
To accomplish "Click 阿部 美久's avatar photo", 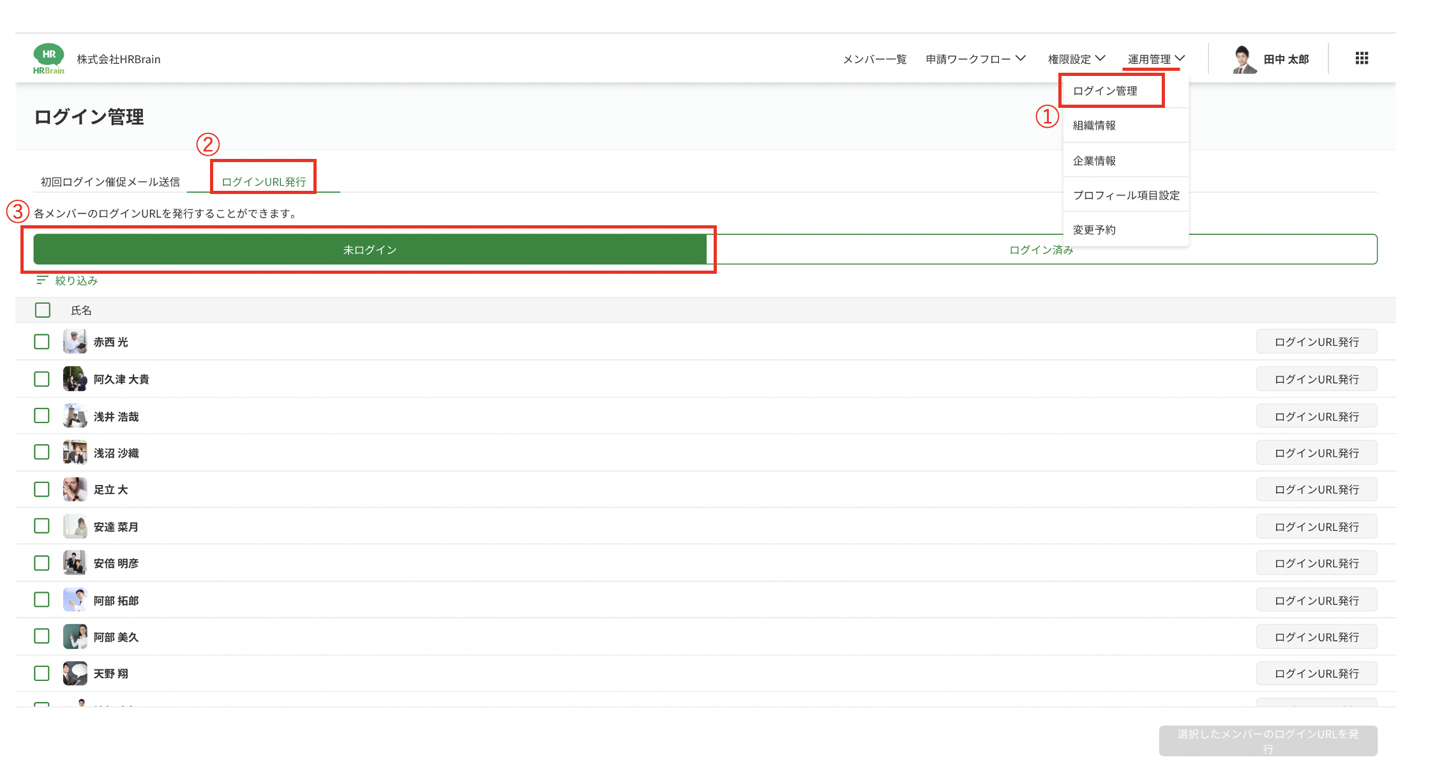I will [75, 637].
